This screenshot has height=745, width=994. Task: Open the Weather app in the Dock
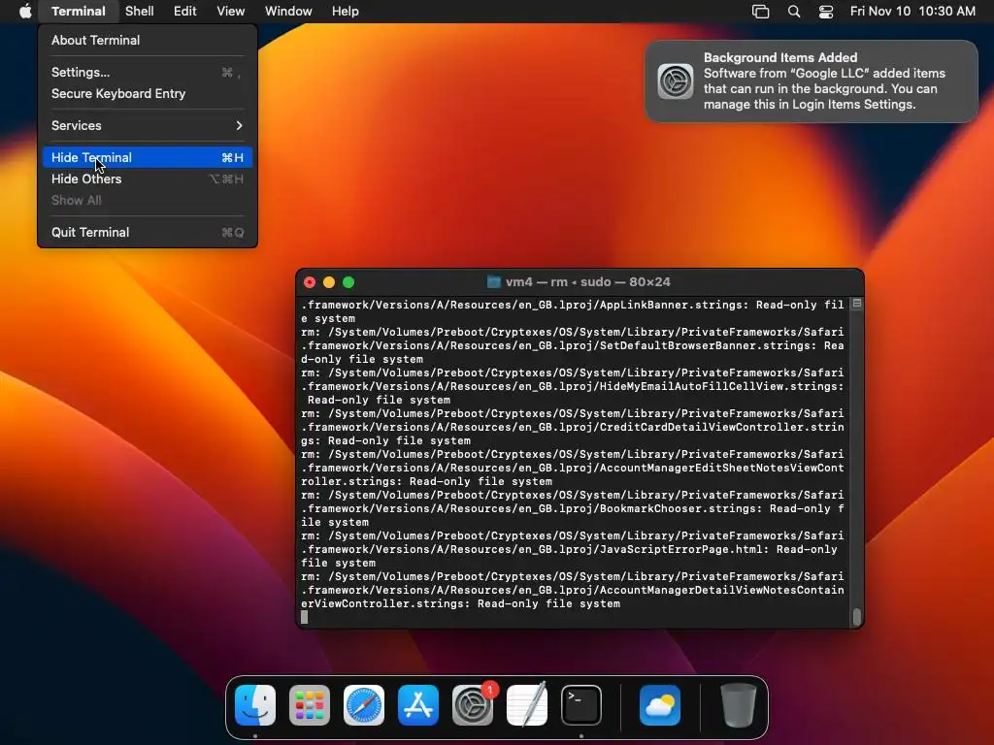point(660,705)
